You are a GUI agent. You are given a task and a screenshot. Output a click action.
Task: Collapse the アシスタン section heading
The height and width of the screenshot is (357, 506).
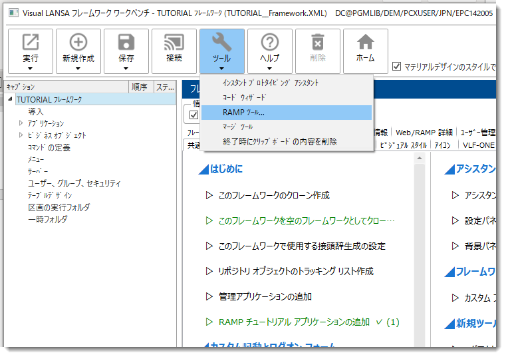(x=449, y=169)
